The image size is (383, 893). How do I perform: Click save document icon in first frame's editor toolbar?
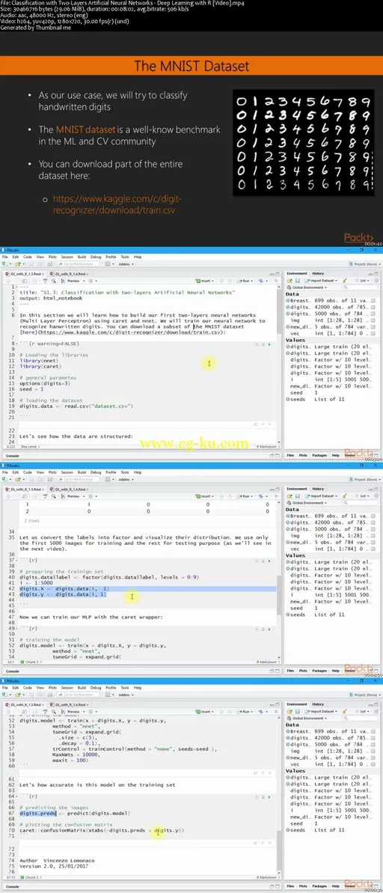(x=33, y=281)
